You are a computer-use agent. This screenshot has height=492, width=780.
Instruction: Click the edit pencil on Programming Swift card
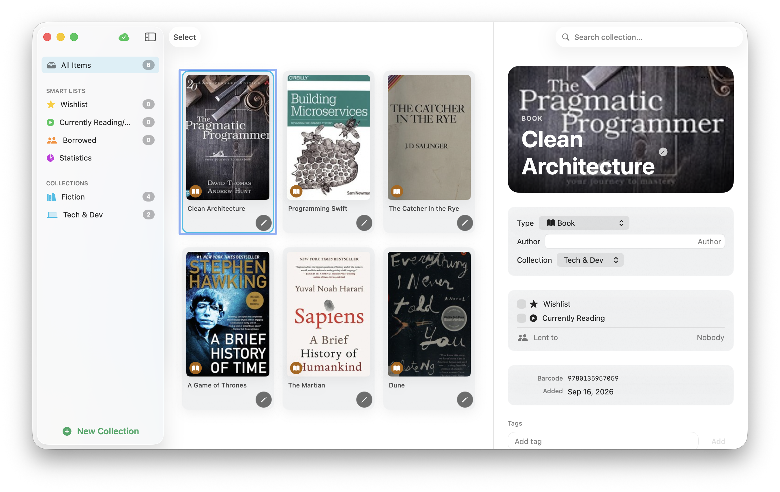coord(364,223)
